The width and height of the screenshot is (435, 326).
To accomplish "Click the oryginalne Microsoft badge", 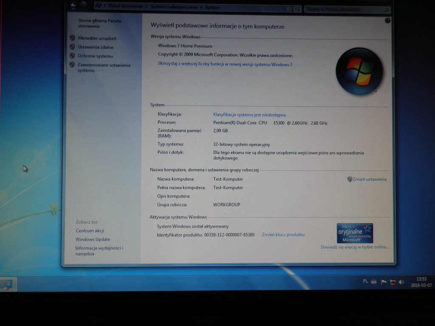I will [355, 233].
